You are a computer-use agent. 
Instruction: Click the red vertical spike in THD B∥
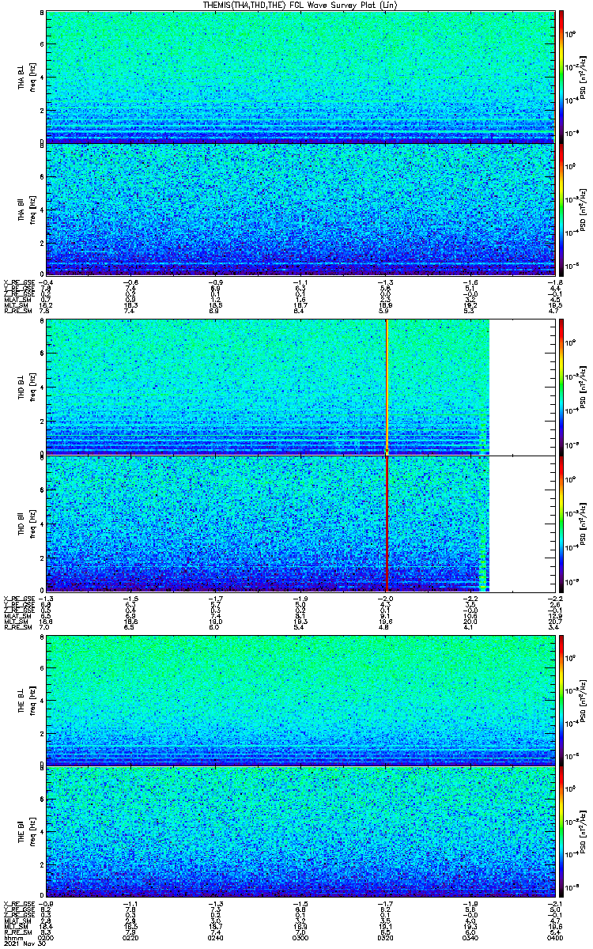point(387,523)
